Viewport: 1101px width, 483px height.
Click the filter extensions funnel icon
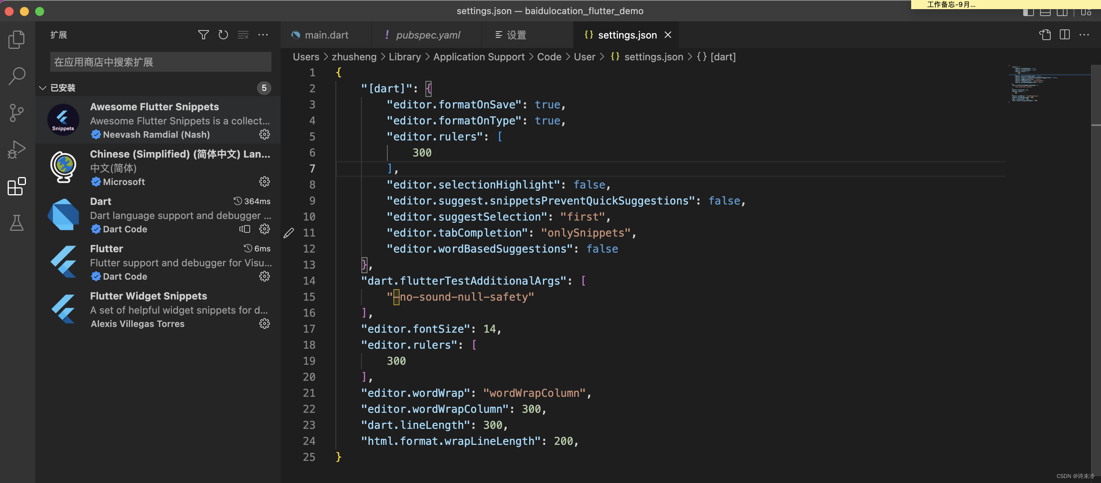click(x=204, y=35)
